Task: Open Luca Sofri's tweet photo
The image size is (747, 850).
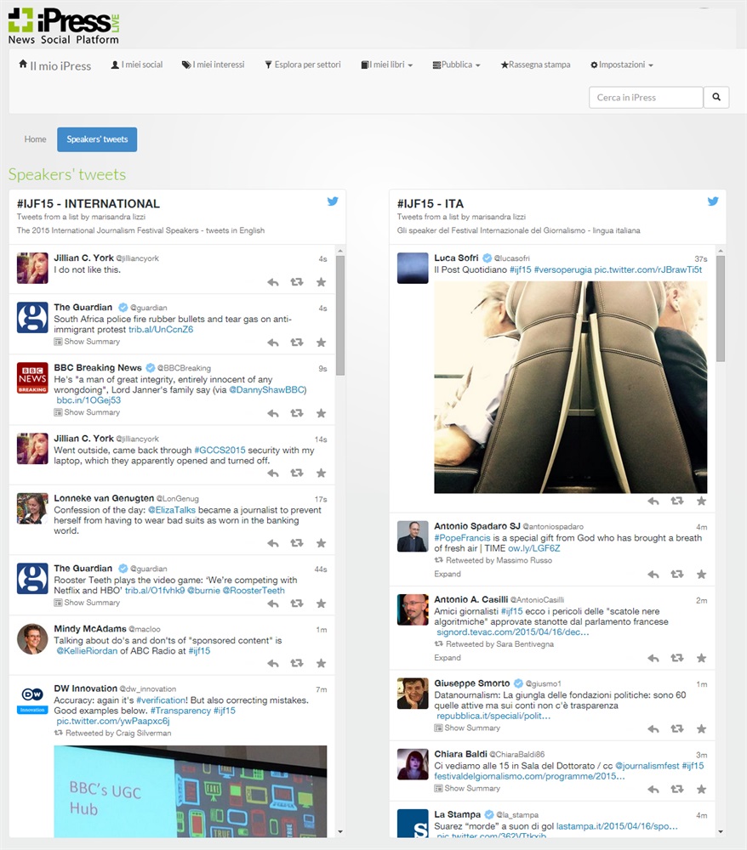Action: pos(570,387)
